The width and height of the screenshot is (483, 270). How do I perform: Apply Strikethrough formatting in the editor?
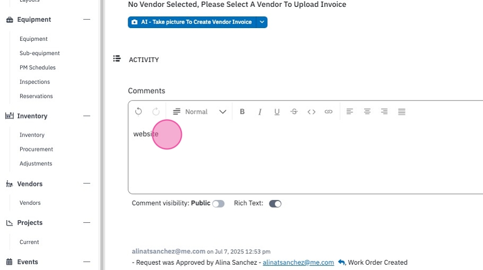coord(294,112)
